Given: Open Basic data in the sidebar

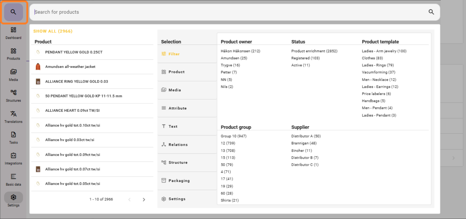Looking at the screenshot, I should [13, 180].
